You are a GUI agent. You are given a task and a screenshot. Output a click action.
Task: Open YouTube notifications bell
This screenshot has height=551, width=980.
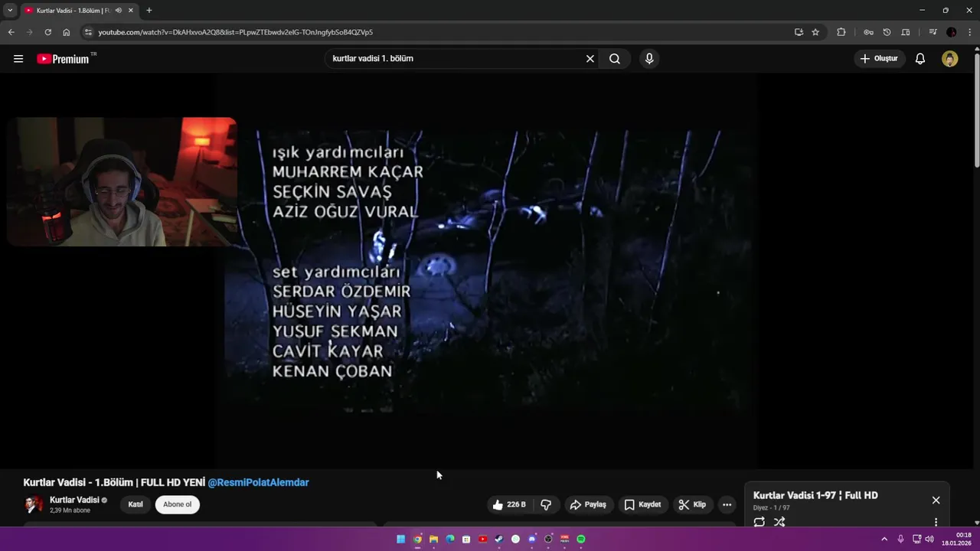[920, 59]
